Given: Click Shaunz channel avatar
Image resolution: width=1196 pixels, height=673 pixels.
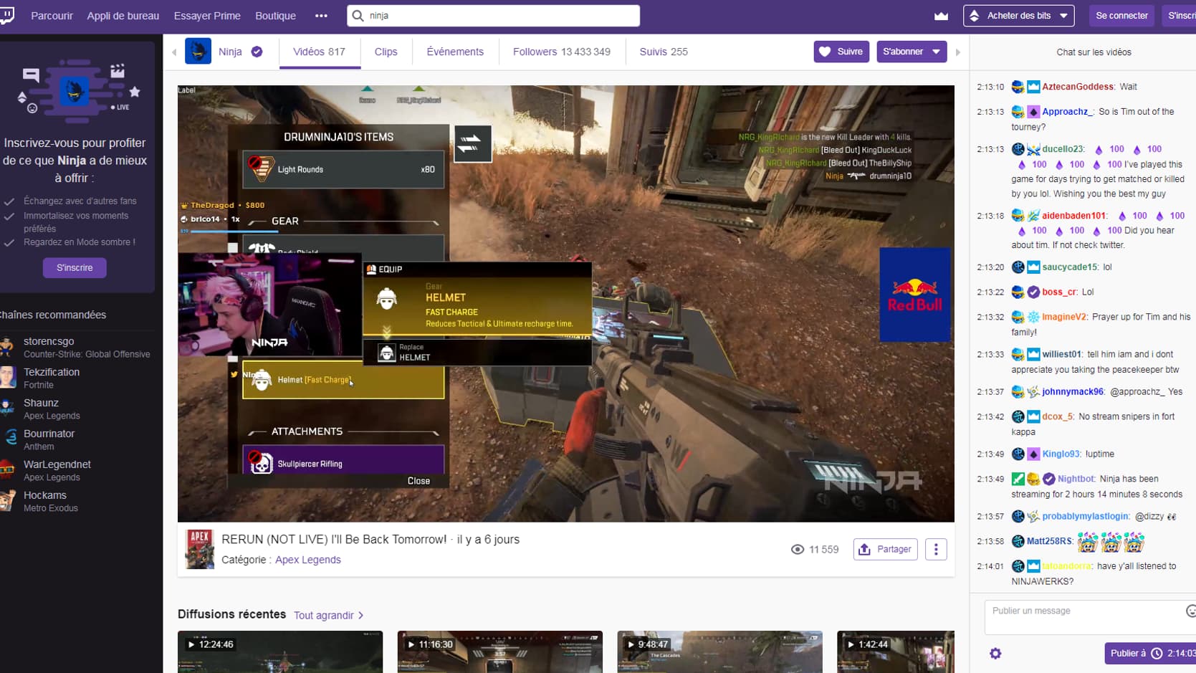Looking at the screenshot, I should 7,409.
